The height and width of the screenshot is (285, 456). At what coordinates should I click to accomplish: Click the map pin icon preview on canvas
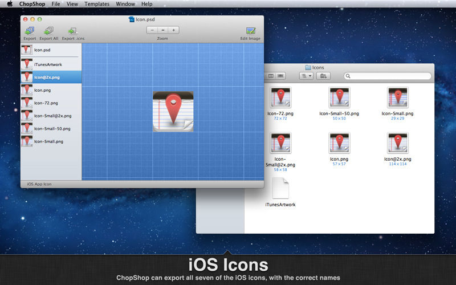coord(173,111)
